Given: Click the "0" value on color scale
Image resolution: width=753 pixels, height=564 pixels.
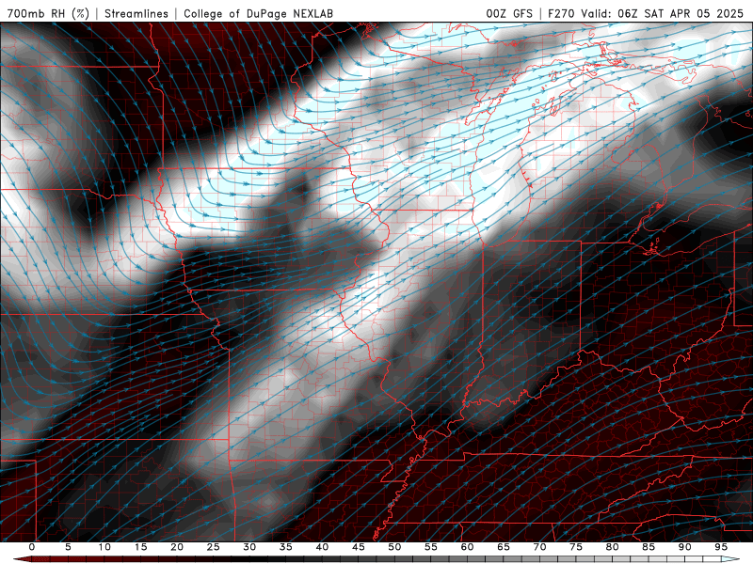Looking at the screenshot, I should click(x=32, y=547).
